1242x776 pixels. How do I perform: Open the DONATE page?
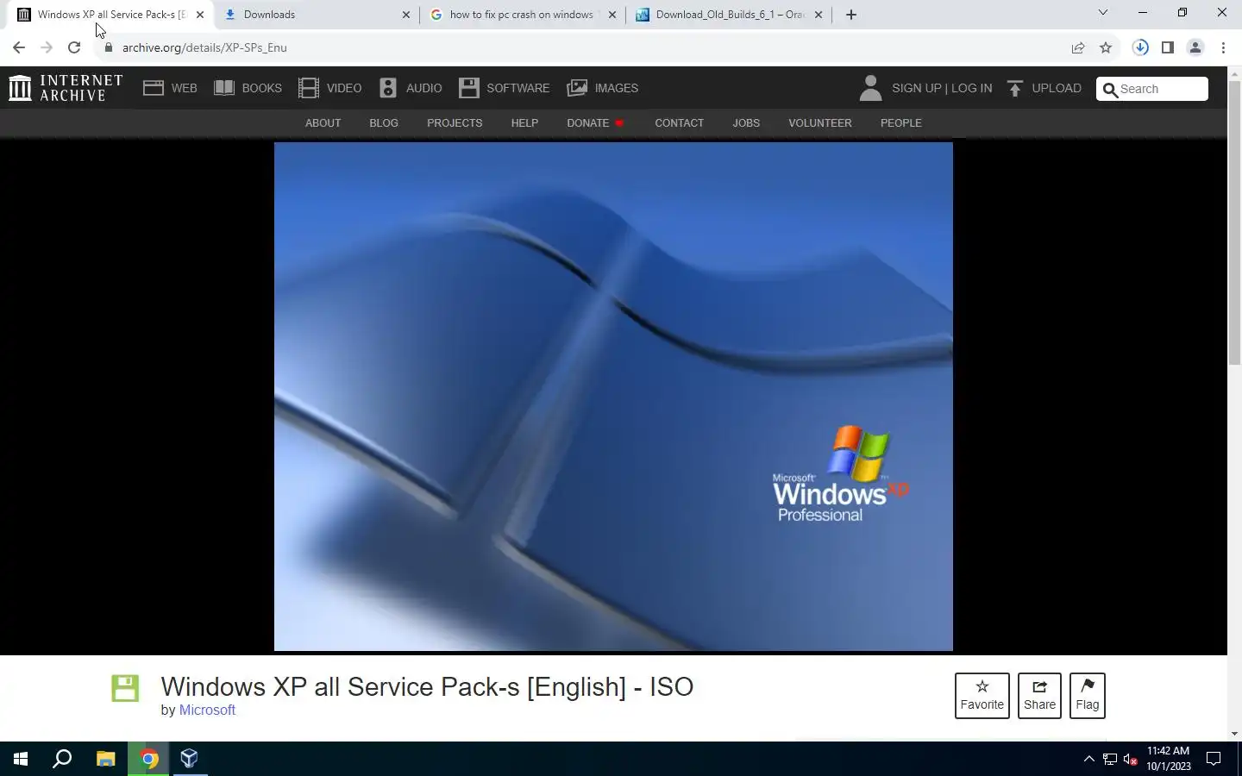[595, 123]
